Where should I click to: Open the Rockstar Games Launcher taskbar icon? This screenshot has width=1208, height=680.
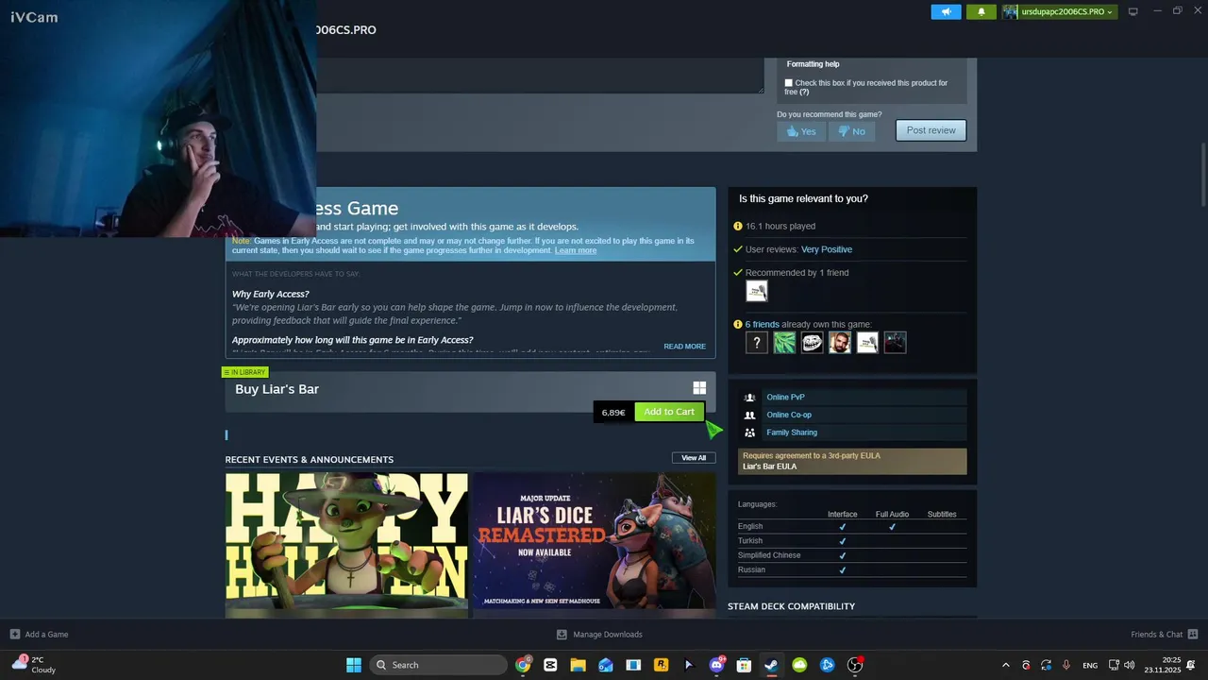(x=661, y=665)
